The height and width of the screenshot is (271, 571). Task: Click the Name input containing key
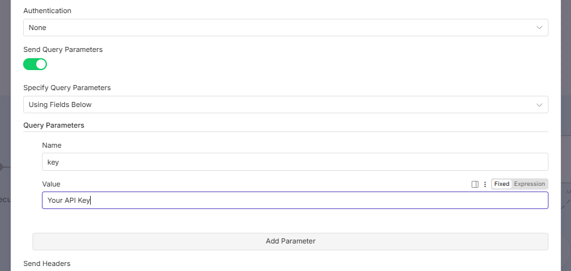tap(295, 162)
